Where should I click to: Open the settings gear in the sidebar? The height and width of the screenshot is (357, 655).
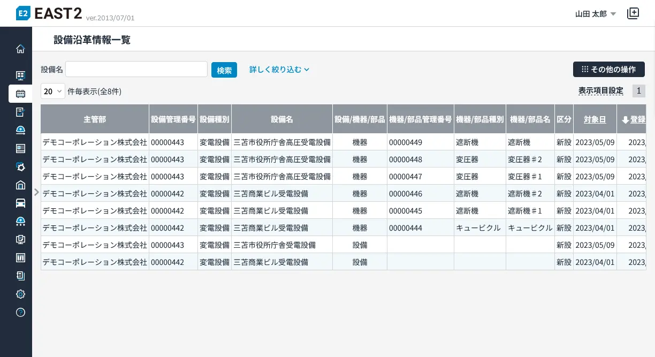[x=20, y=294]
